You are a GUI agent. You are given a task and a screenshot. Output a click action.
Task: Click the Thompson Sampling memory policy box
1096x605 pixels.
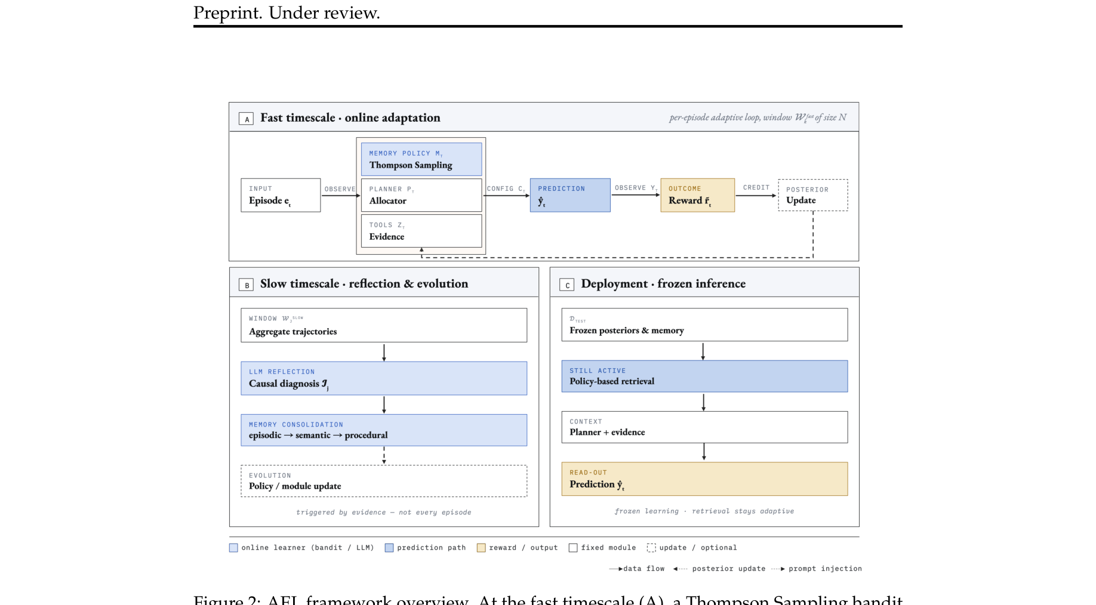(x=421, y=159)
